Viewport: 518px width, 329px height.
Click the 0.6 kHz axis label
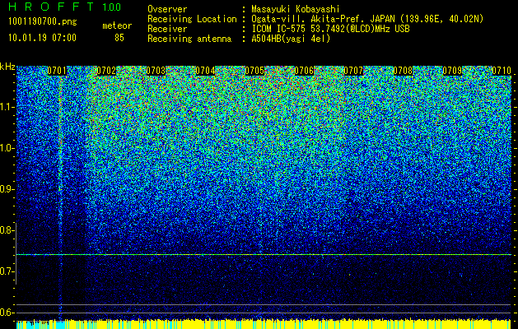pos(6,313)
